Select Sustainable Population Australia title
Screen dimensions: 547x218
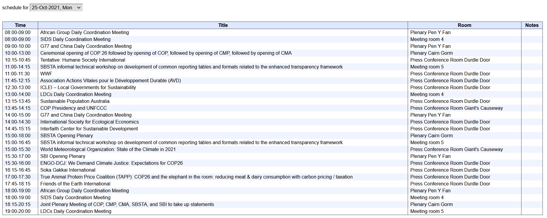point(75,101)
